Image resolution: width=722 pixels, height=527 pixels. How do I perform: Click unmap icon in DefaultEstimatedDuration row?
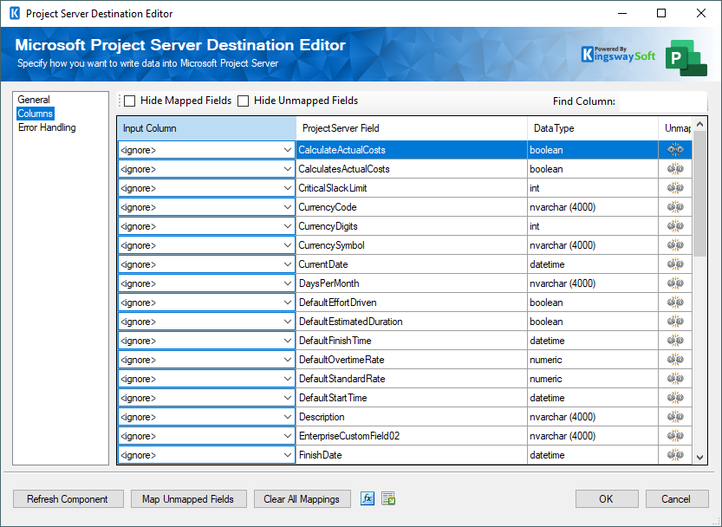pyautogui.click(x=675, y=322)
